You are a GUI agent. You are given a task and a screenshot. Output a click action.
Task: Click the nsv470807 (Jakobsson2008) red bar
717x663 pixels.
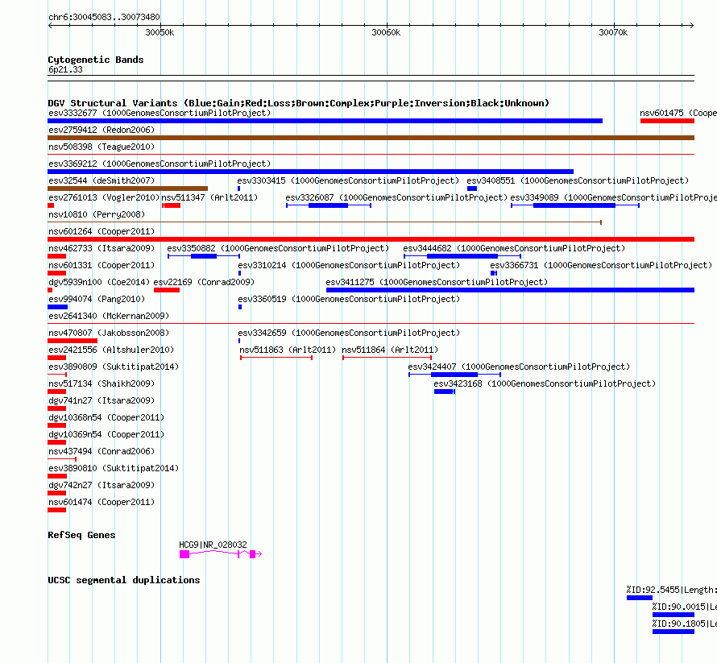click(73, 341)
